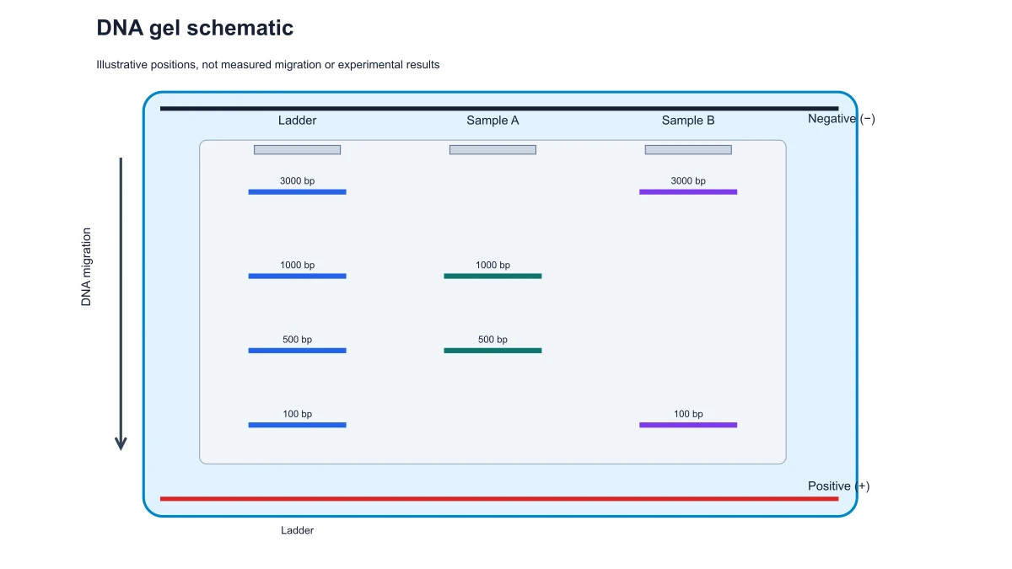The width and height of the screenshot is (1012, 569).
Task: Click the "Ladder" caption beneath the red electrode
Action: coord(297,531)
